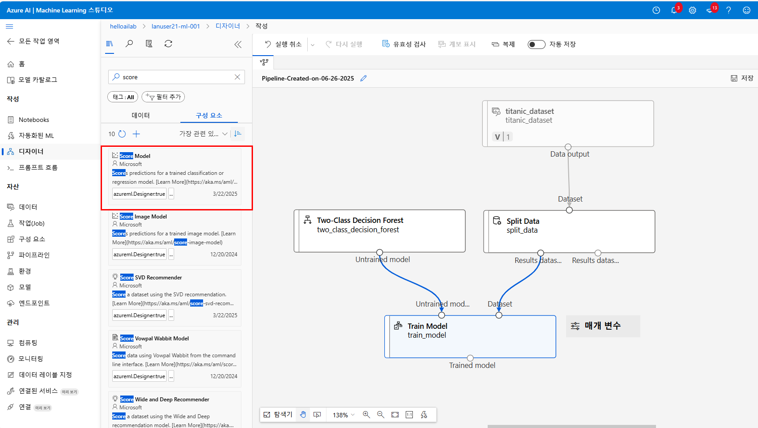The height and width of the screenshot is (428, 758).
Task: Open the 가장 관련 있는 sort dropdown
Action: (204, 134)
